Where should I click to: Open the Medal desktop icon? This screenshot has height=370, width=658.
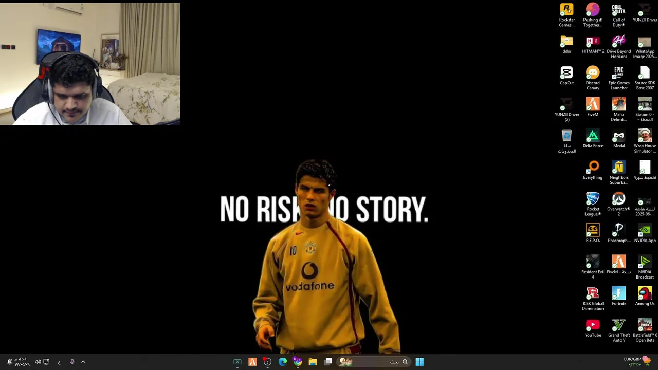(619, 139)
